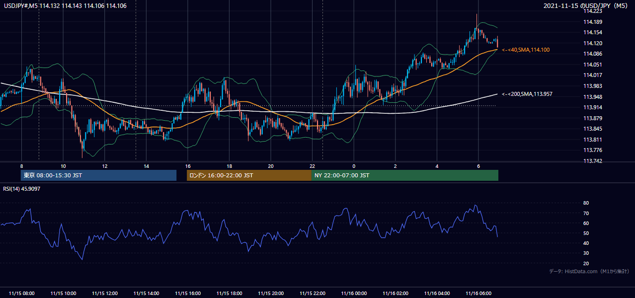Click the 11/16 06:00 time axis label

478,294
